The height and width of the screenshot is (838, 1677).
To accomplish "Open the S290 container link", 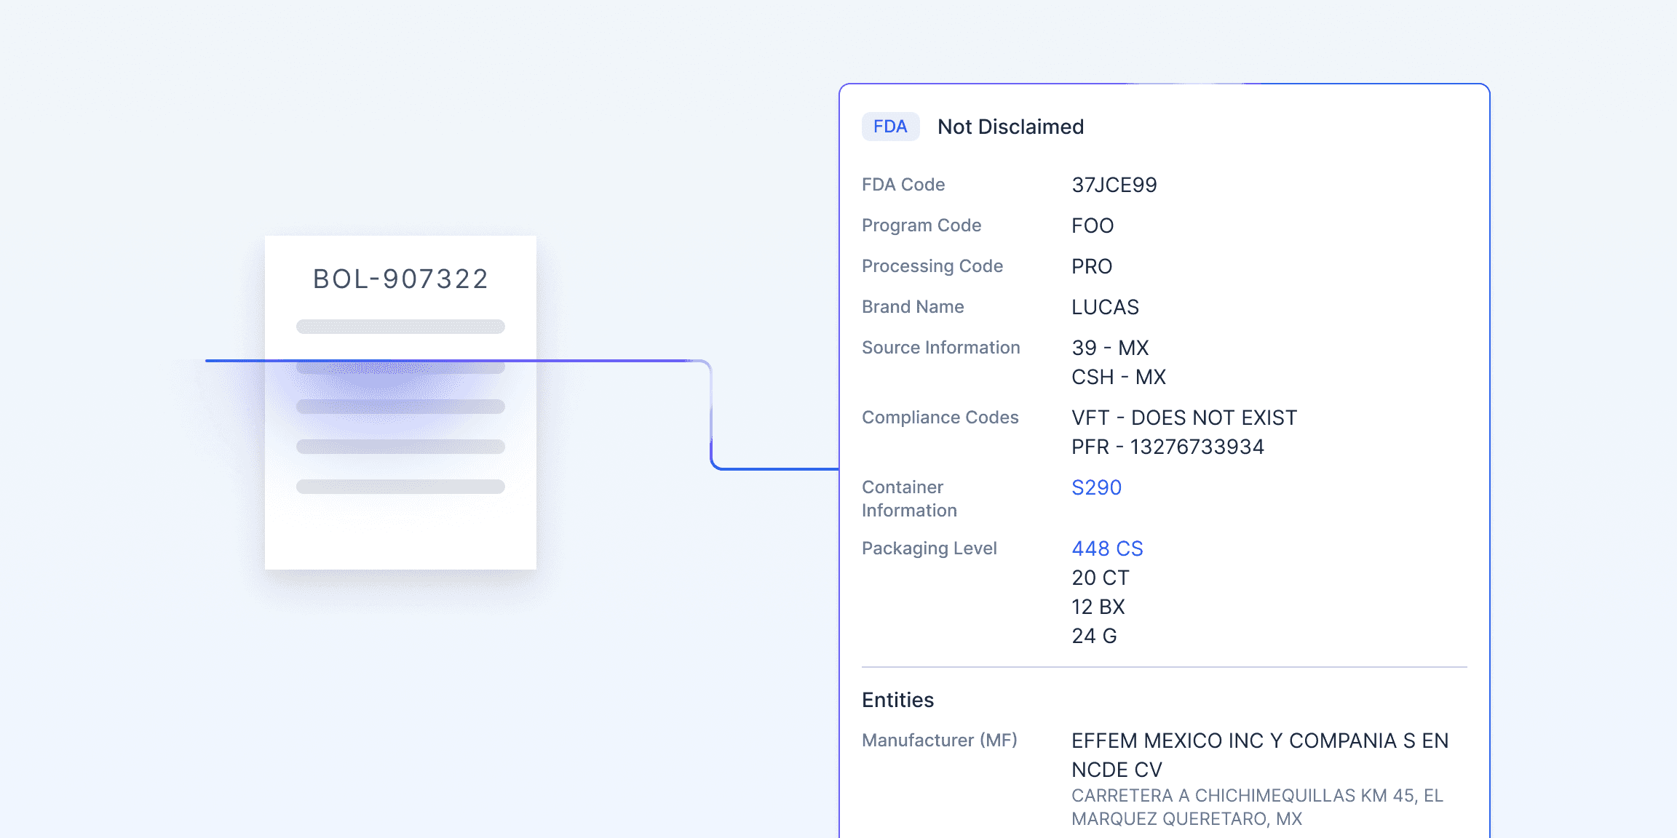I will point(1096,487).
